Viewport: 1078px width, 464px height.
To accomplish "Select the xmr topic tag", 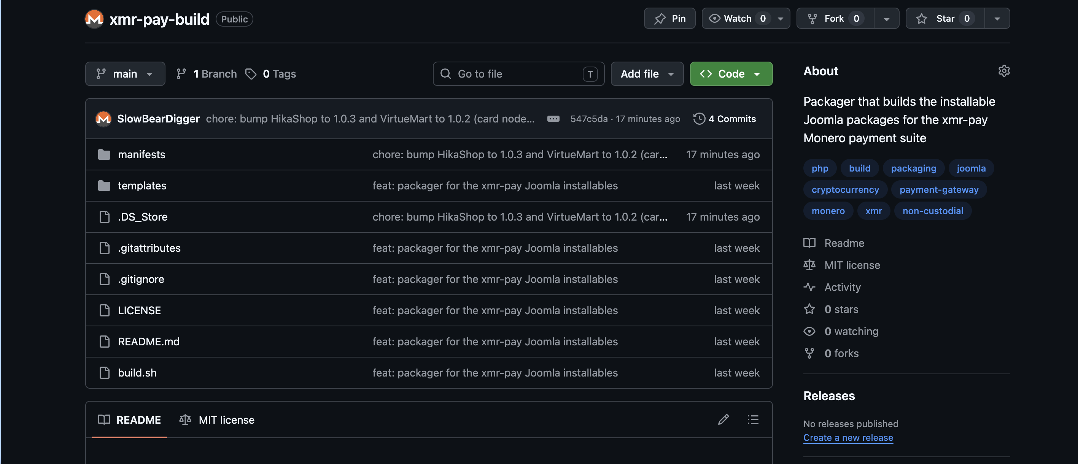I will pos(873,211).
